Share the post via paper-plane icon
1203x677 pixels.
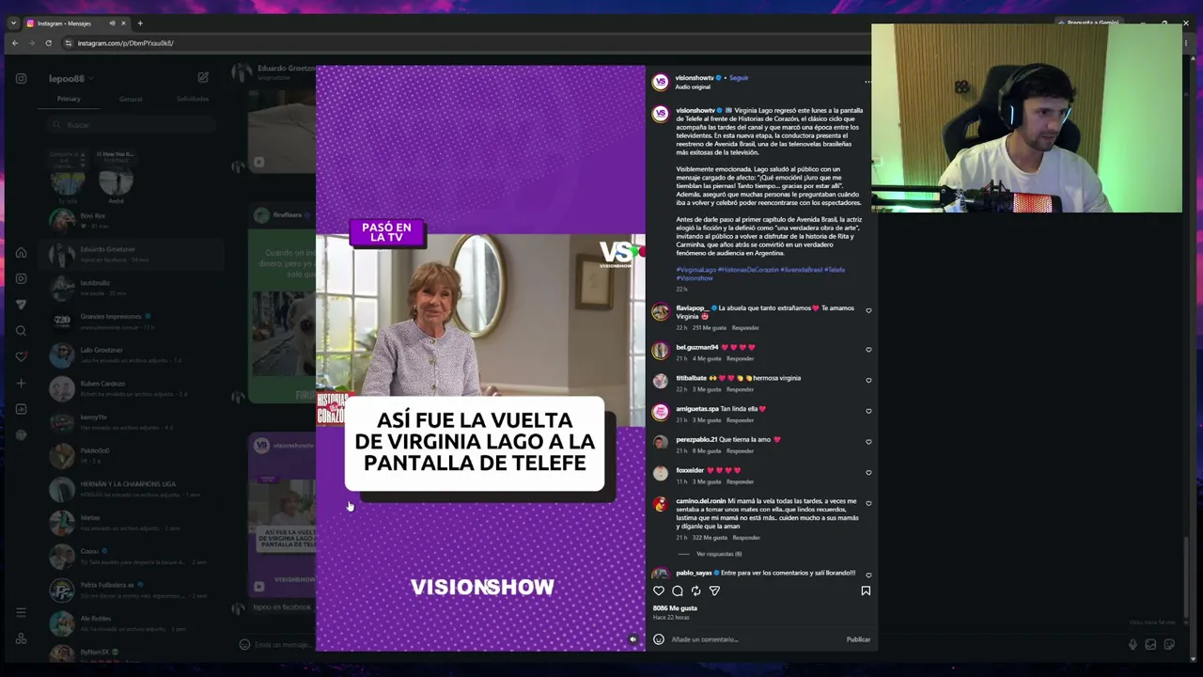tap(714, 591)
